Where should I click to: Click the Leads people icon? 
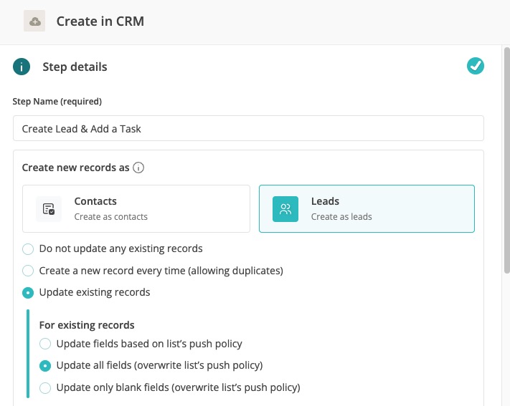285,209
